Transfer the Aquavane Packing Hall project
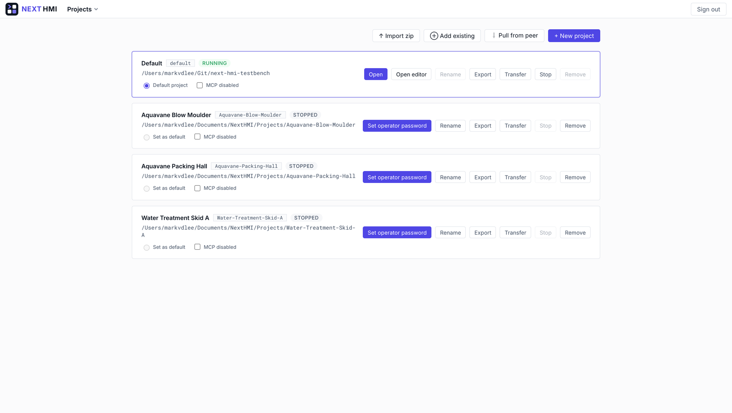 click(515, 177)
